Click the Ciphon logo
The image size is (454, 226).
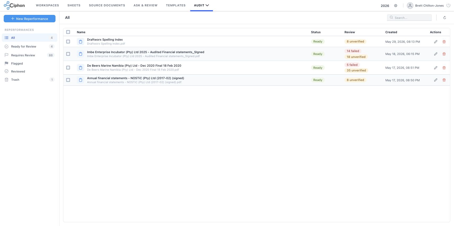(14, 5)
